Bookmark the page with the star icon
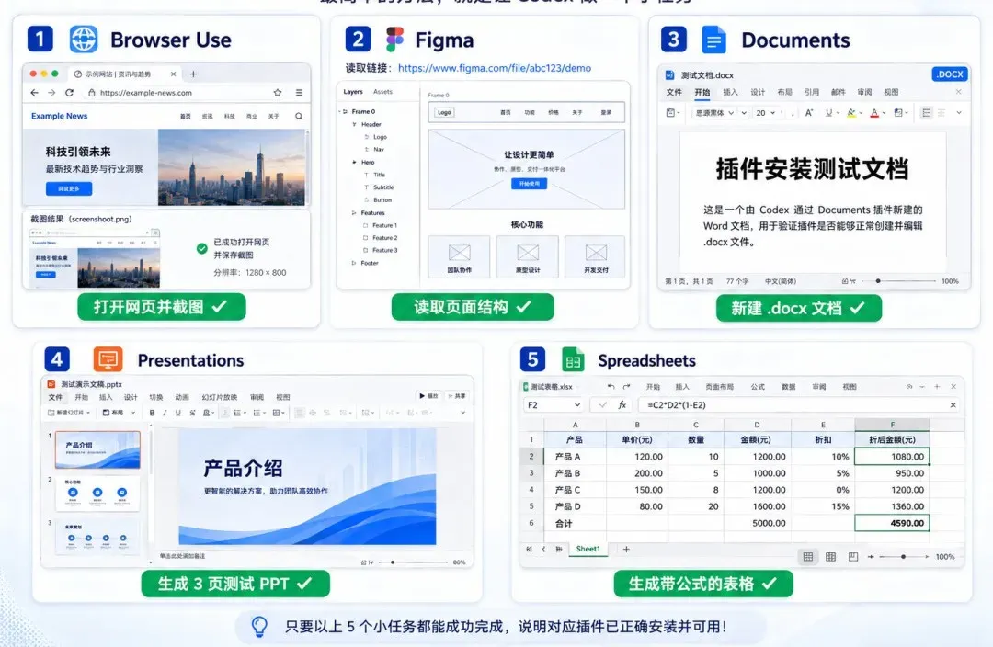The image size is (993, 647). coord(278,93)
